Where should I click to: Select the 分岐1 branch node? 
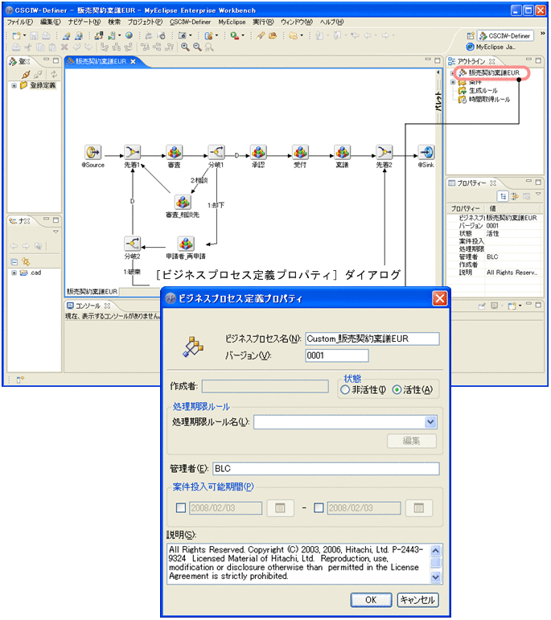[x=216, y=153]
